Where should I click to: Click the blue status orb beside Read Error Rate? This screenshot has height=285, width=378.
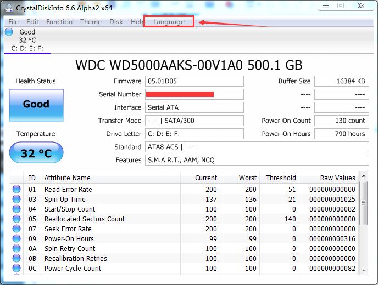16,190
